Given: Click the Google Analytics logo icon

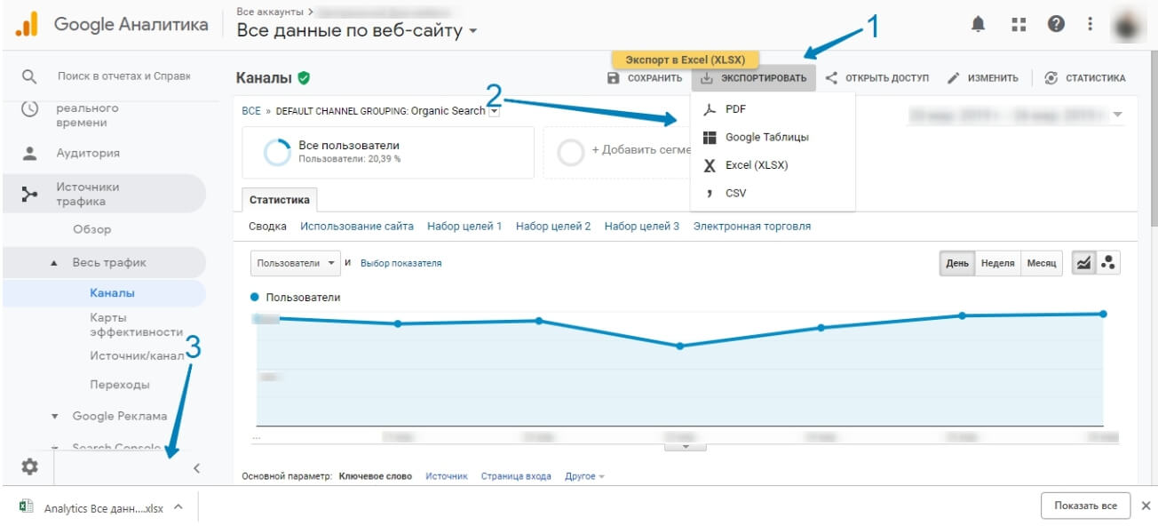Looking at the screenshot, I should coord(27,24).
